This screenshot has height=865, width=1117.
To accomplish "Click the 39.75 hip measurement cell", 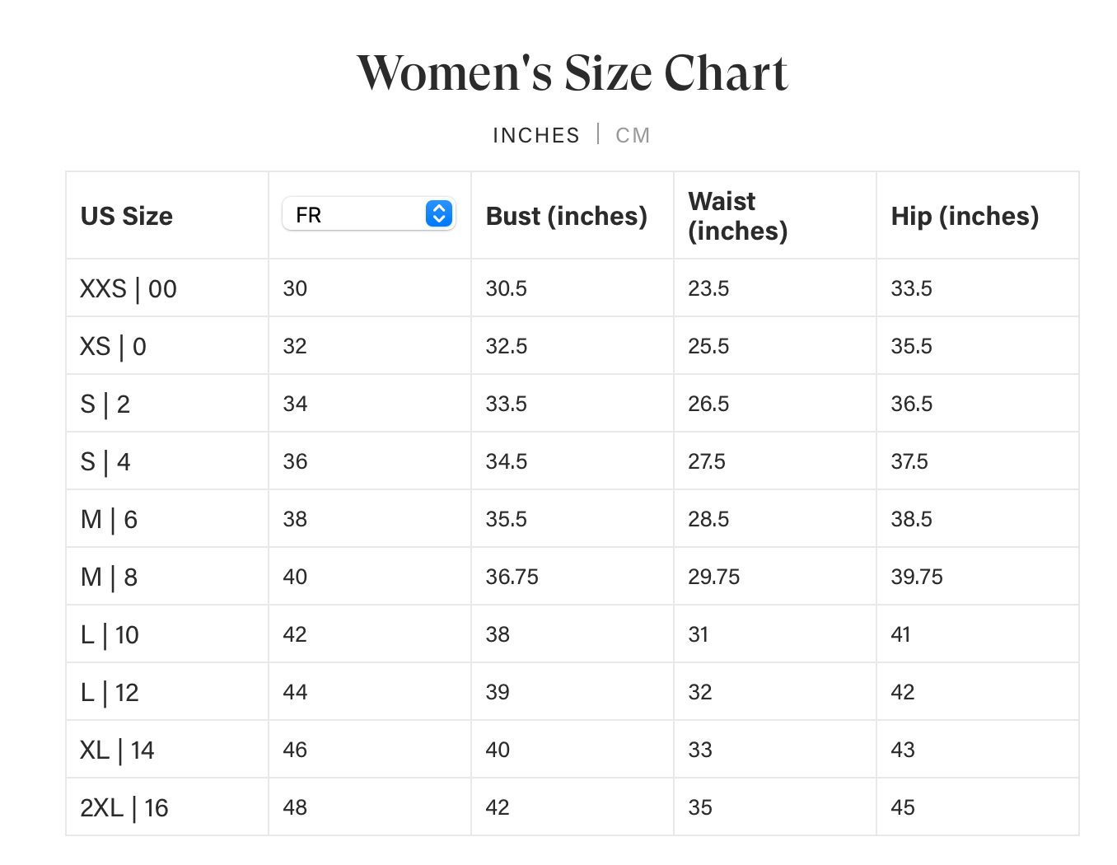I will pos(917,577).
